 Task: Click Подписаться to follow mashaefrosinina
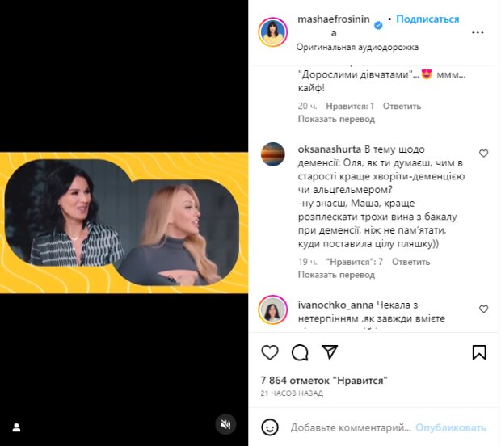[x=427, y=19]
